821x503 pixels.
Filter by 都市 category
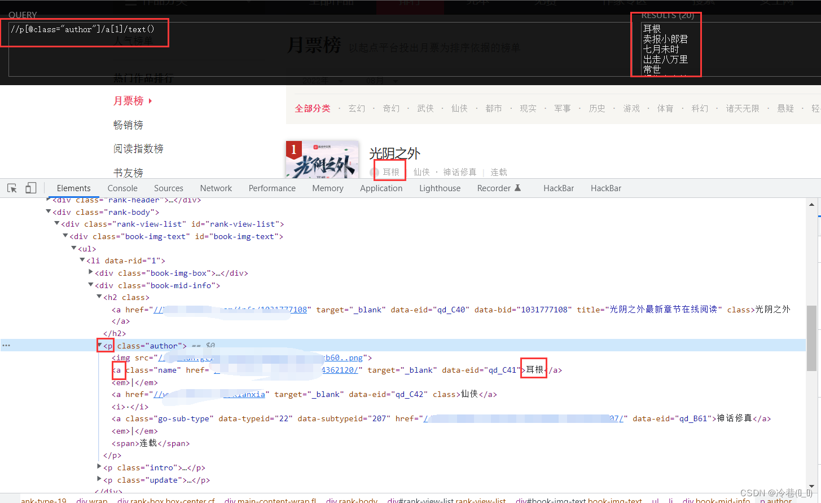point(494,108)
